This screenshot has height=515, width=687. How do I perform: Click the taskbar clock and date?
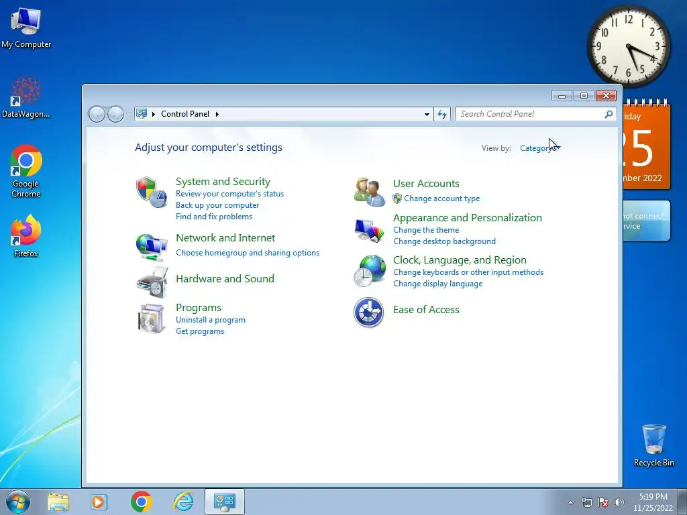pyautogui.click(x=653, y=502)
